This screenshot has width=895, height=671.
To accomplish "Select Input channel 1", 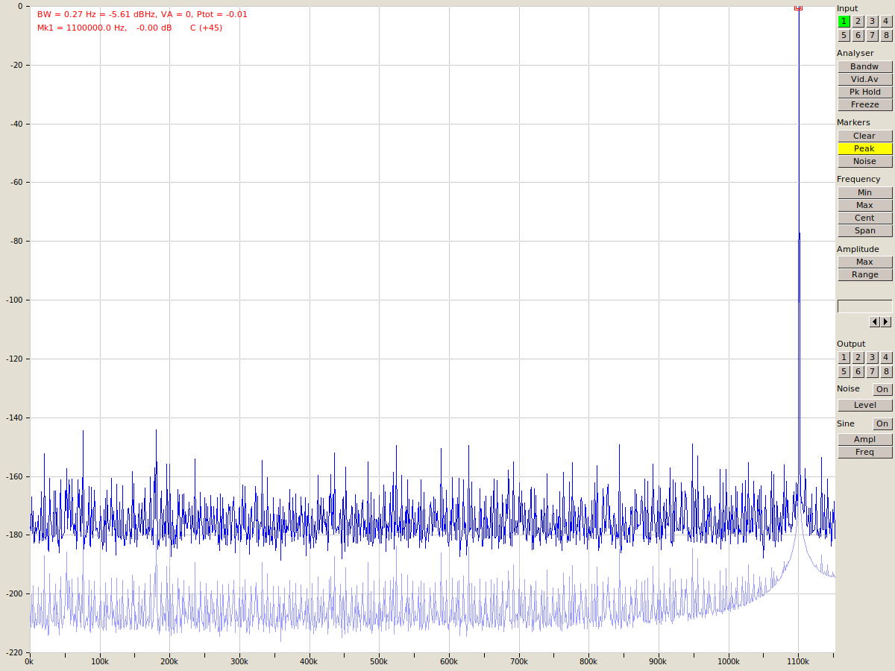I will pyautogui.click(x=844, y=22).
